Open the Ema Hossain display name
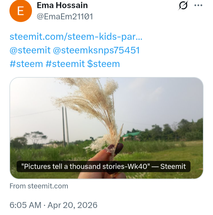 (x=62, y=5)
